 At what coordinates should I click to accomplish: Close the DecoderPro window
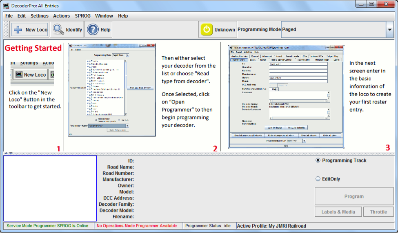[386, 4]
